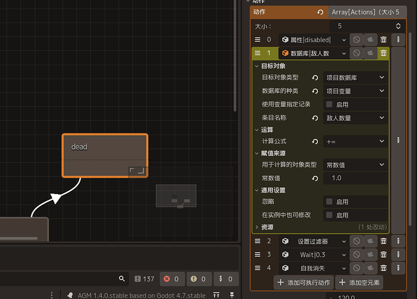
Task: Click the circle-slash icon on the 设置过滤器 row
Action: click(x=357, y=242)
